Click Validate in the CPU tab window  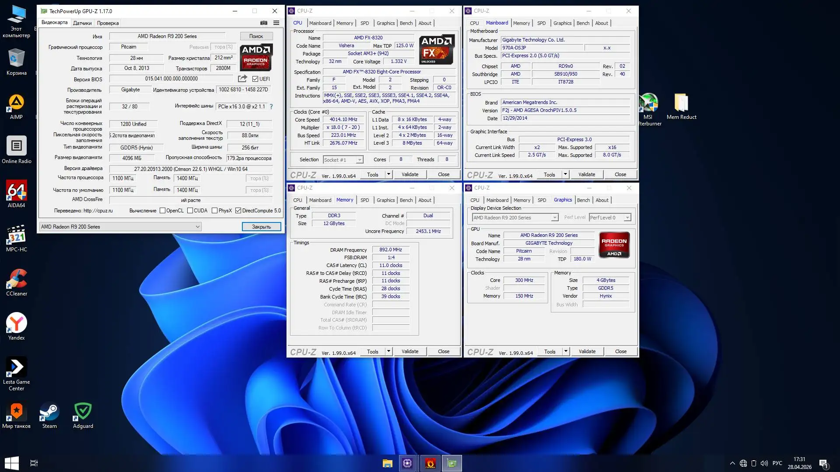tap(410, 174)
